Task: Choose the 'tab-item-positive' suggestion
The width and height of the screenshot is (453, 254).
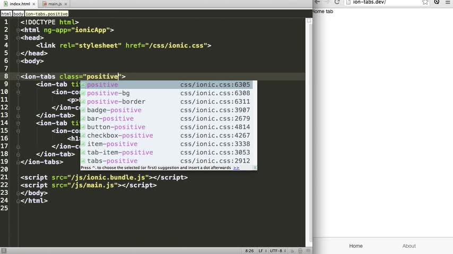Action: pos(167,152)
